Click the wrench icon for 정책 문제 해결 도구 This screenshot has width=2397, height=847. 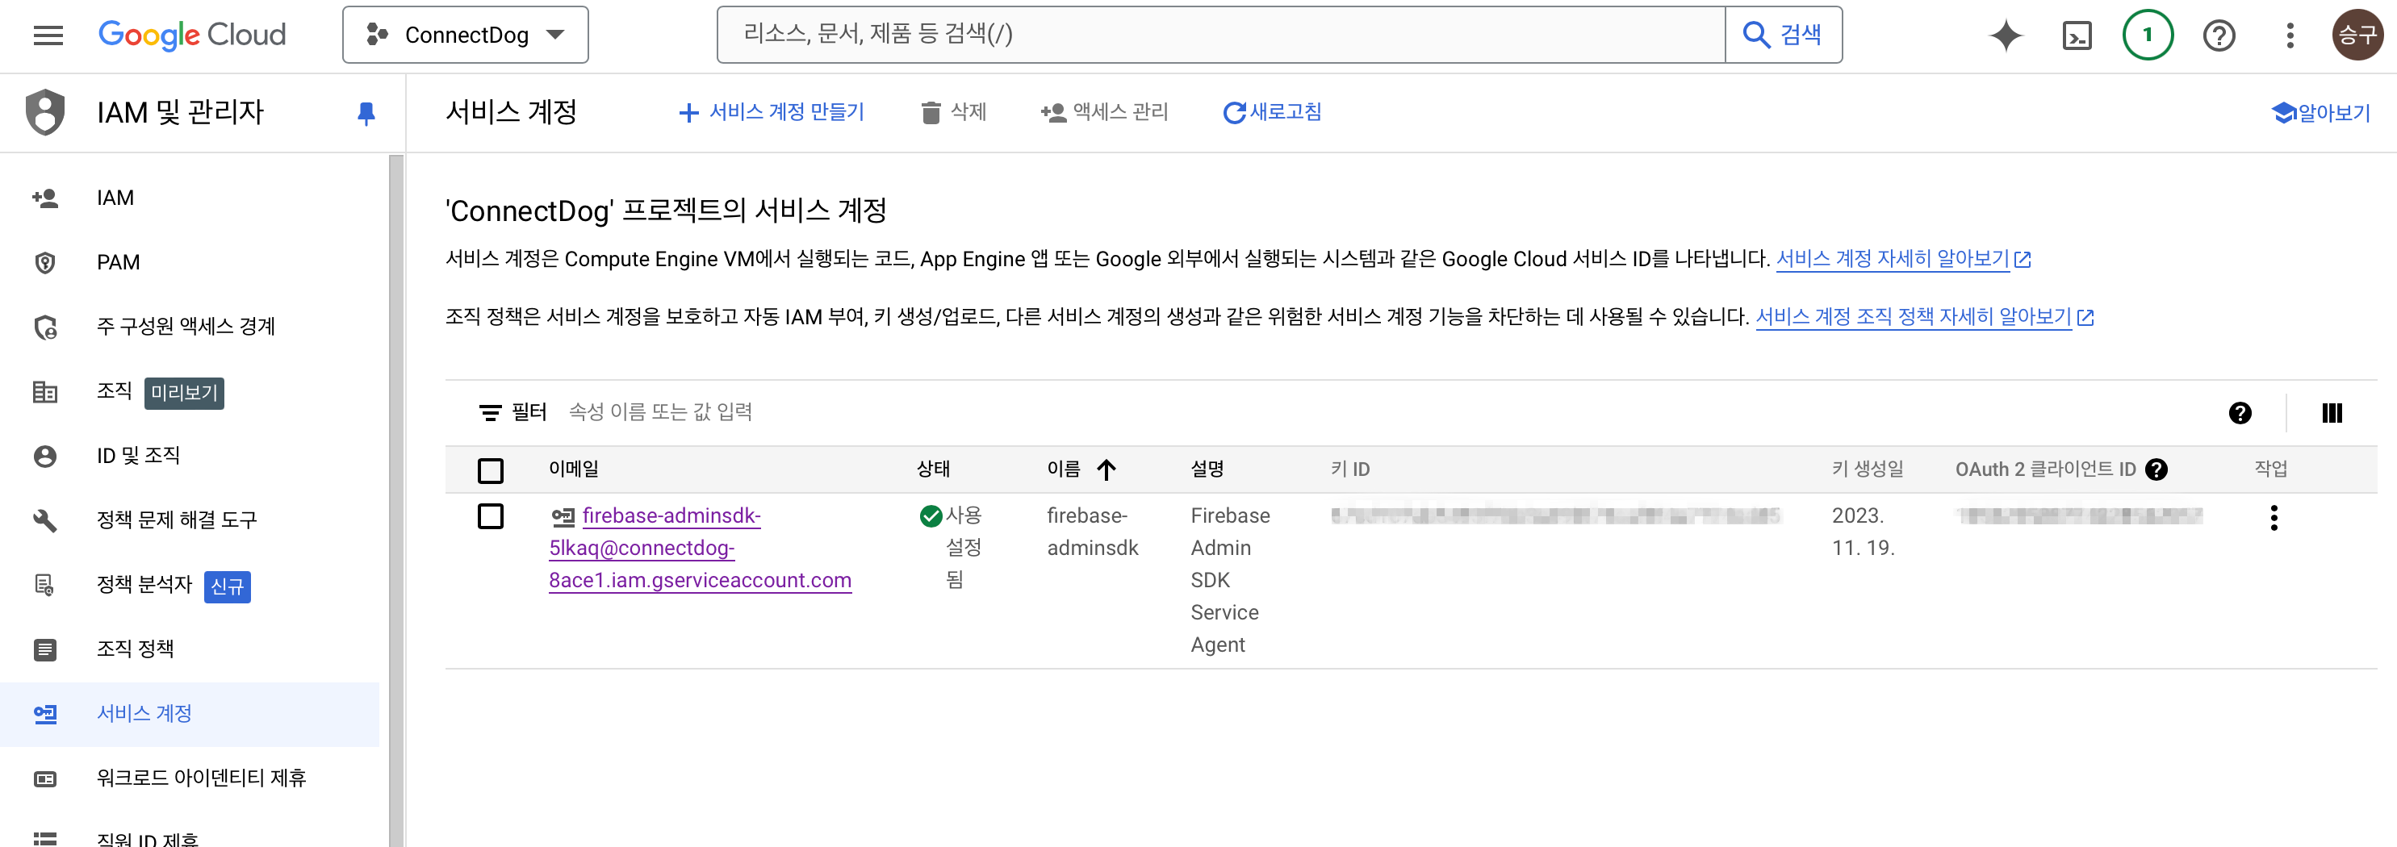(44, 519)
